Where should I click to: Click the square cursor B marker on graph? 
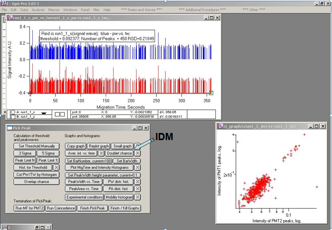pos(211,93)
